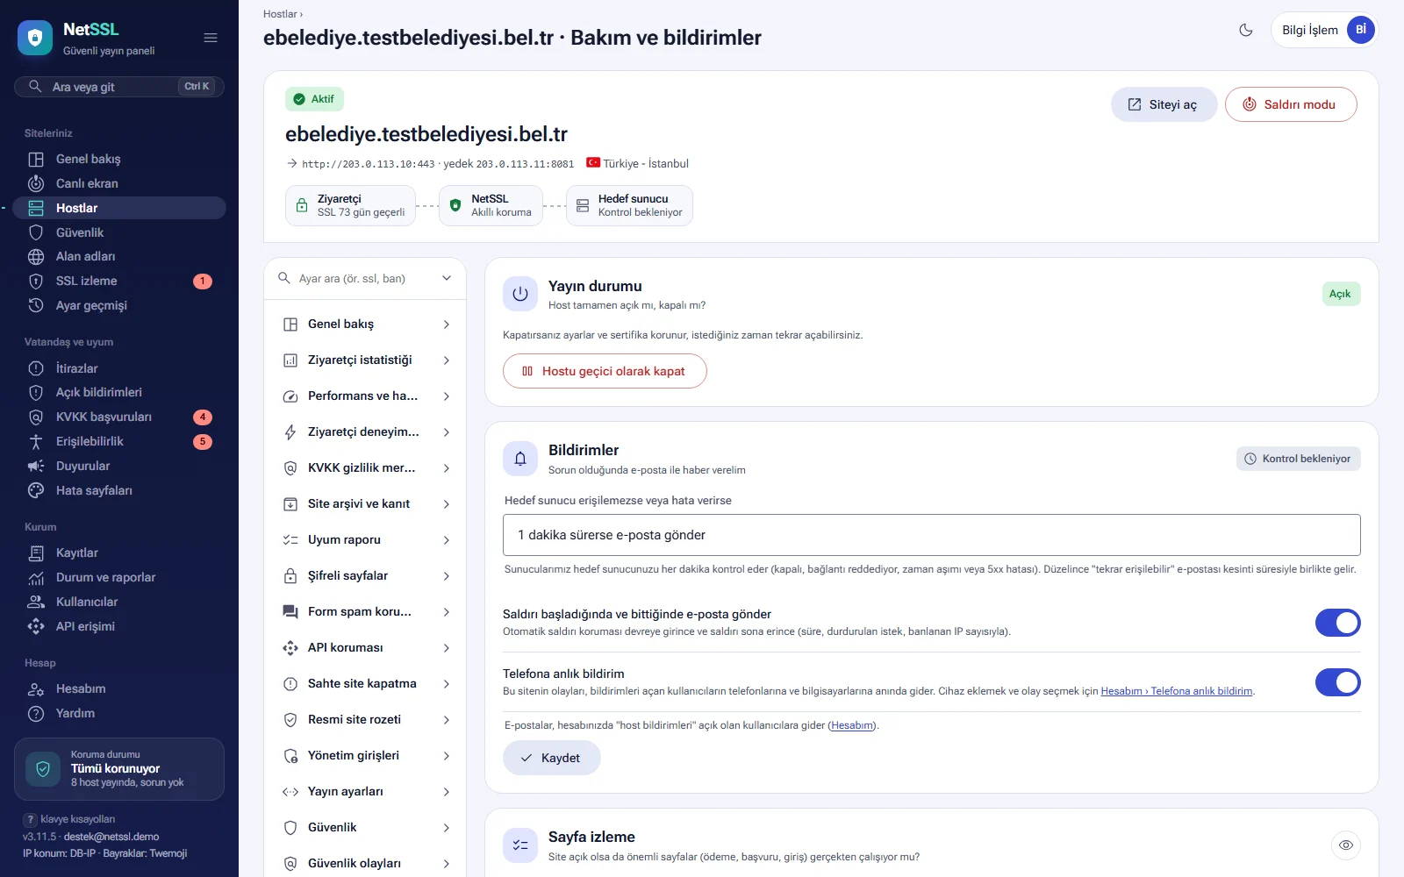Click the Koruma durumu shield icon
Viewport: 1404px width, 877px height.
[x=43, y=769]
